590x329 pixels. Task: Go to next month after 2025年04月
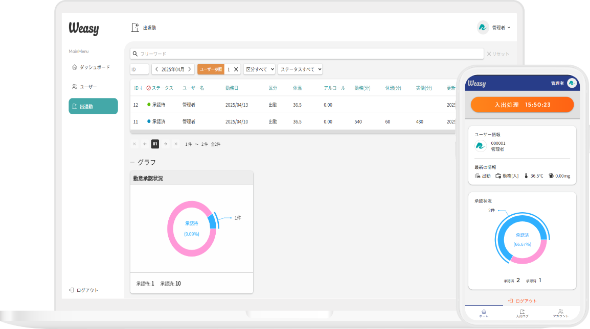click(x=190, y=69)
